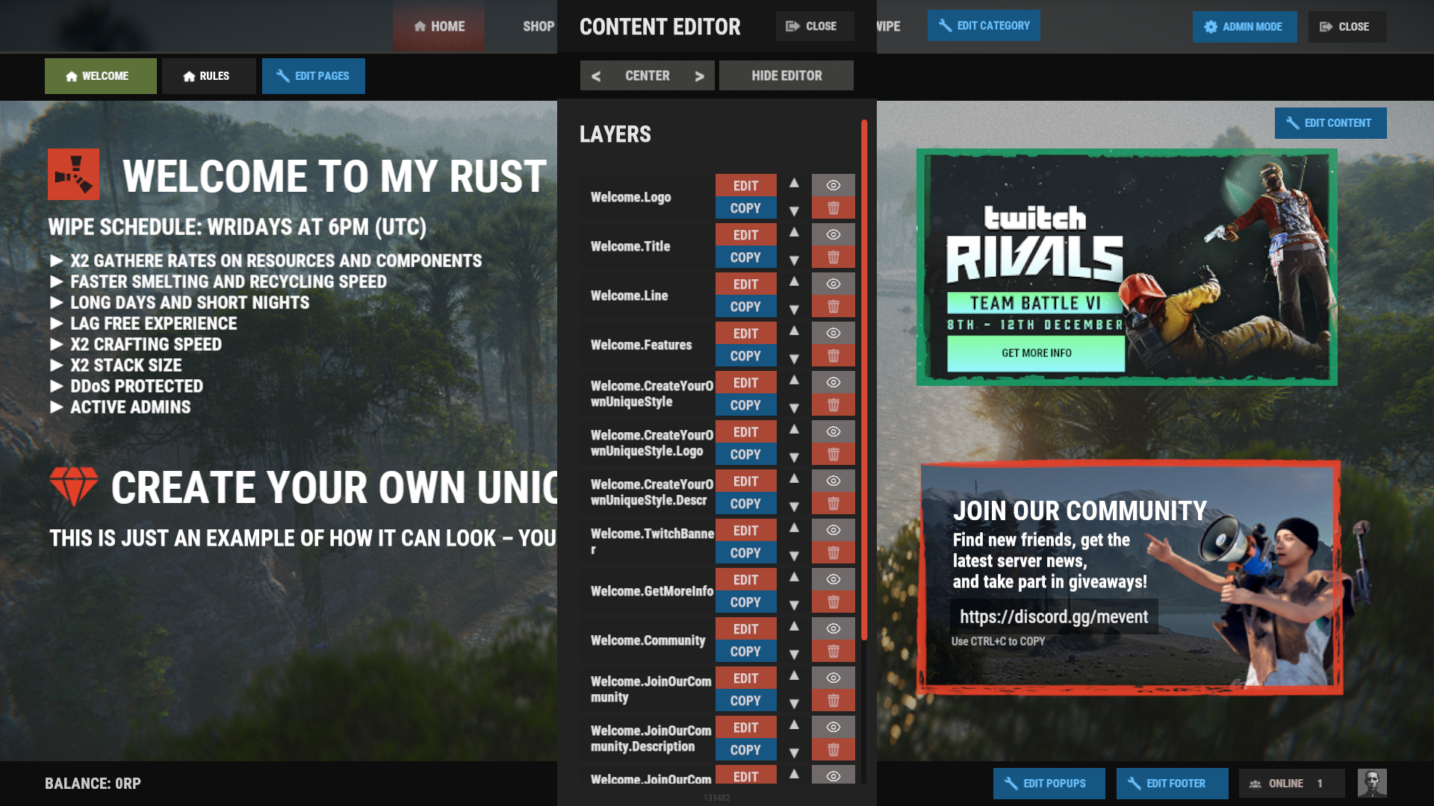Copy the Welcome.Title layer

pos(745,257)
